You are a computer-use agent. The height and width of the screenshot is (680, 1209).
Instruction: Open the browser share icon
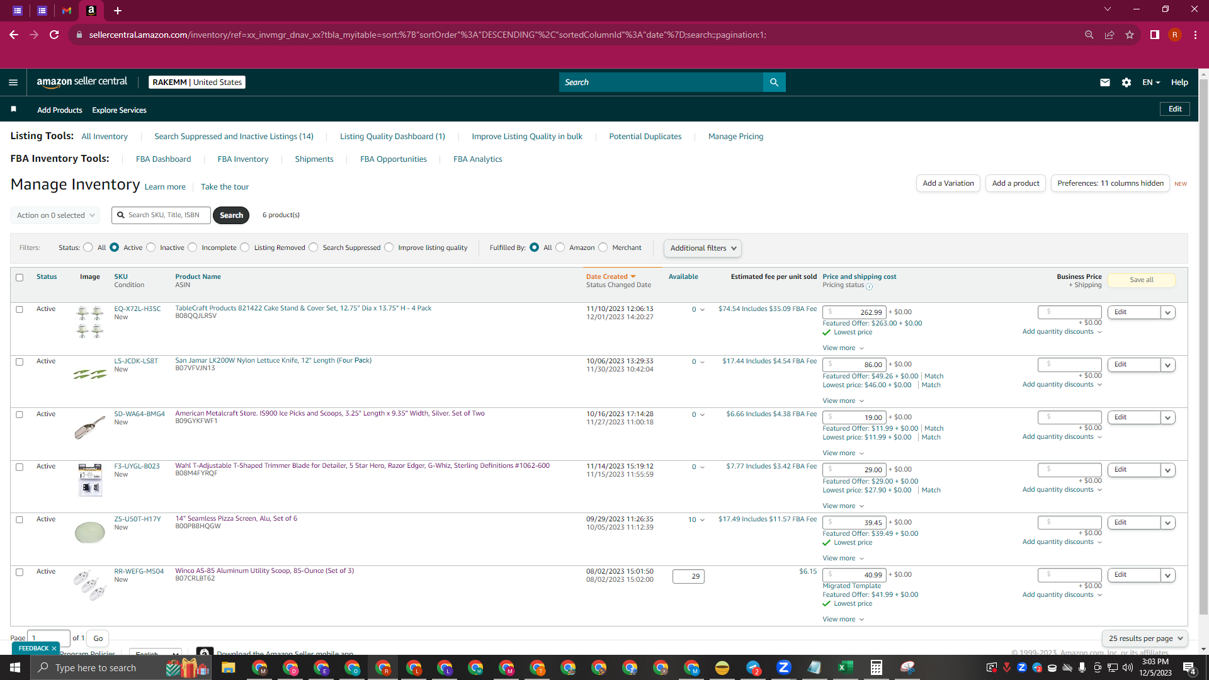[x=1110, y=35]
